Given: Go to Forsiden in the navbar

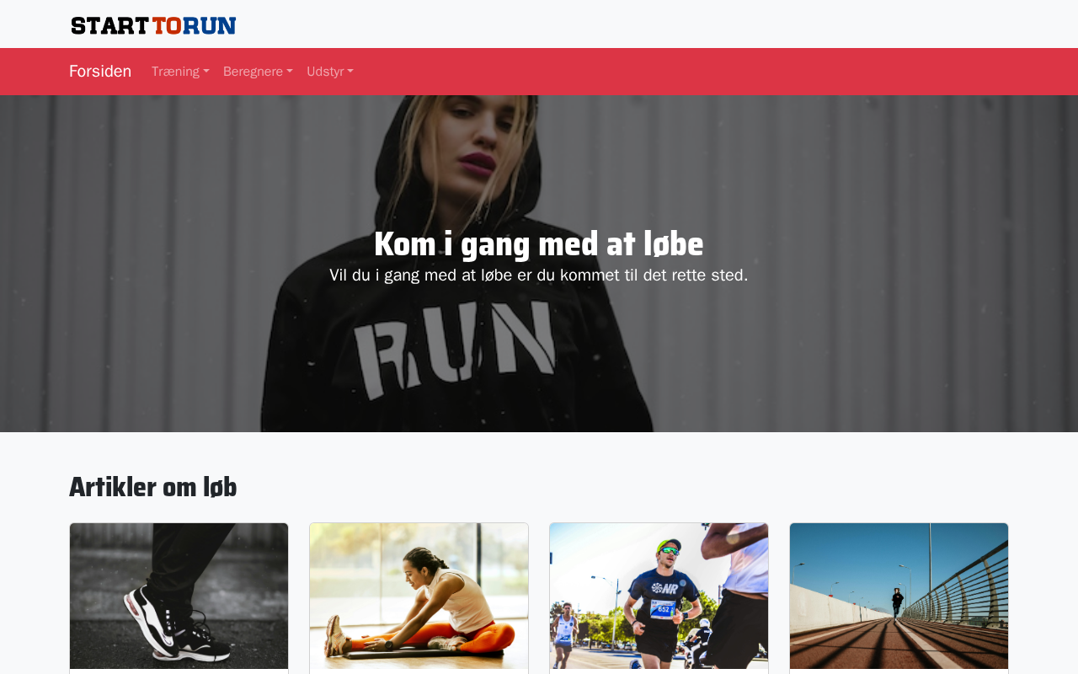Looking at the screenshot, I should (100, 72).
